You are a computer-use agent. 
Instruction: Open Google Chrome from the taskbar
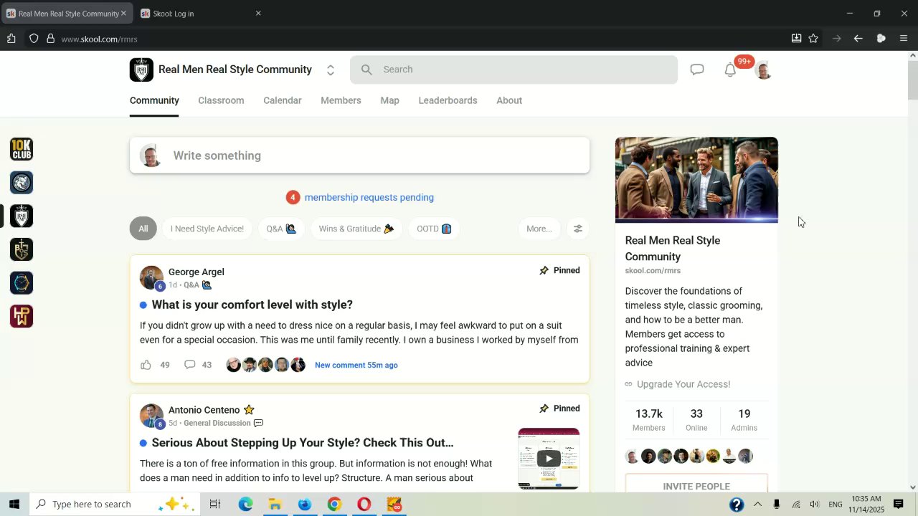334,505
